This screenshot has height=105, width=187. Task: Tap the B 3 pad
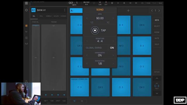(x=142, y=45)
